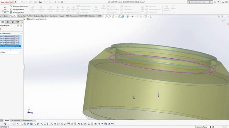The height and width of the screenshot is (128, 229).
Task: Click the help question icon in PropertyManager
Action: (21, 26)
